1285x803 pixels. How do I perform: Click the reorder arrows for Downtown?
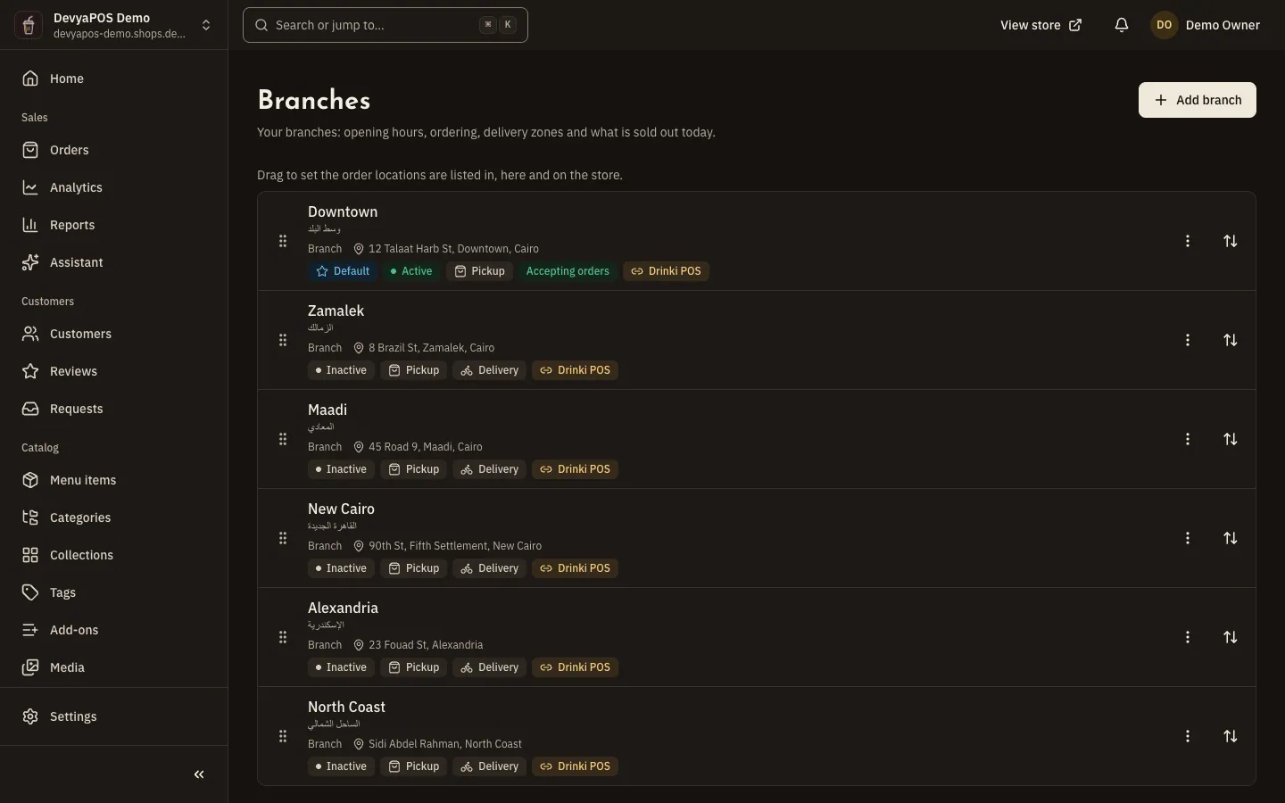coord(1231,241)
